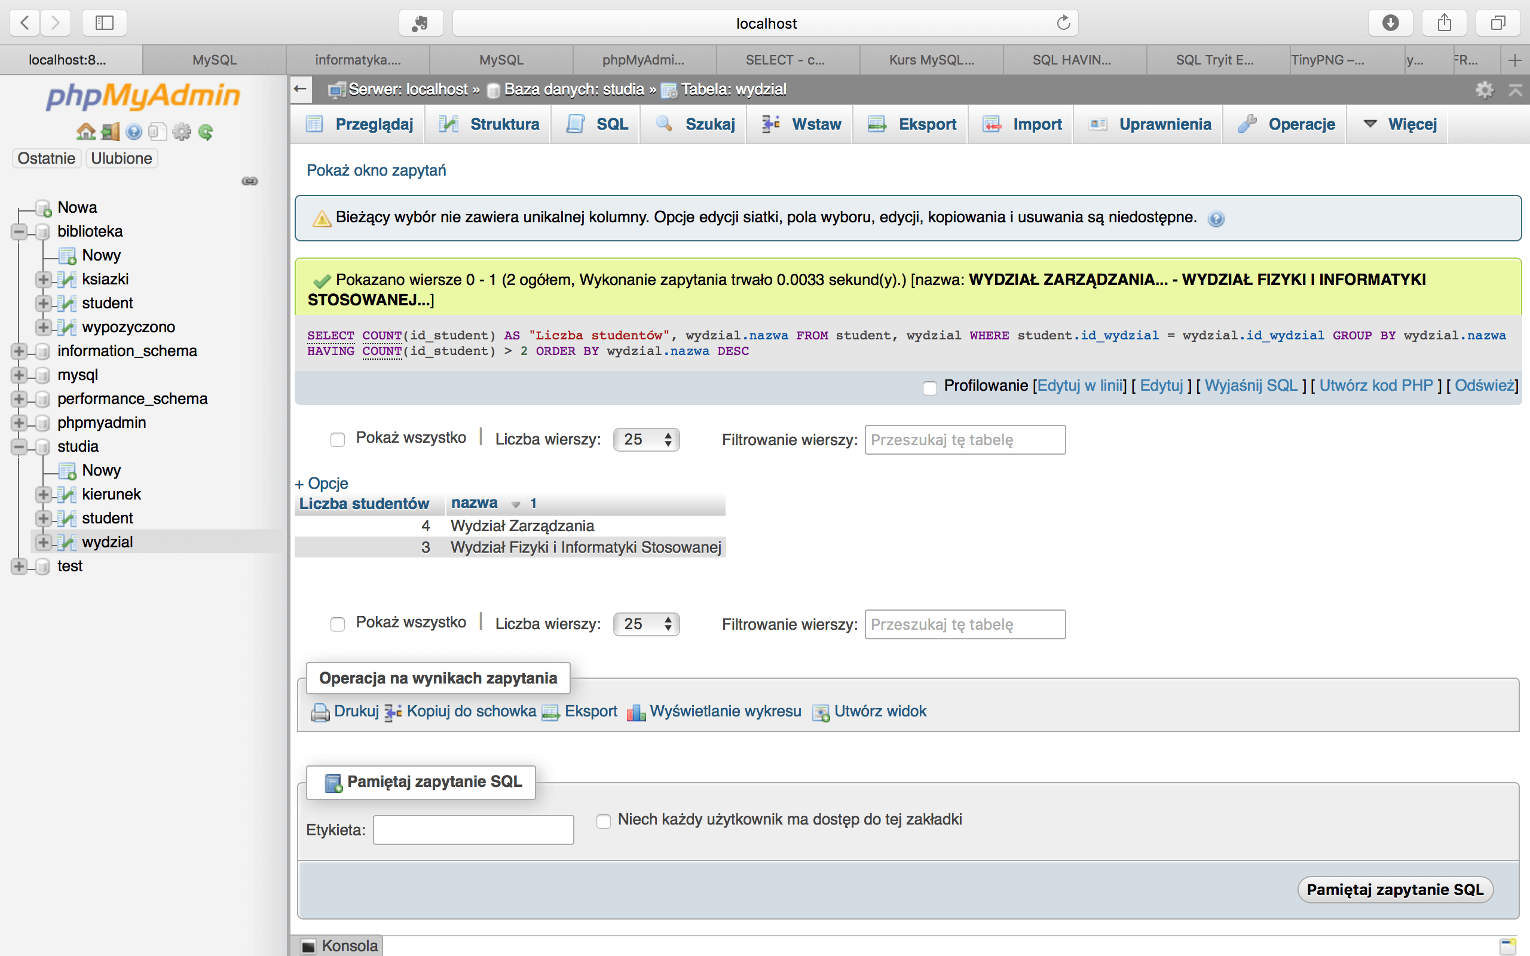Toggle Safari sidebar icon
The height and width of the screenshot is (956, 1530).
point(105,23)
